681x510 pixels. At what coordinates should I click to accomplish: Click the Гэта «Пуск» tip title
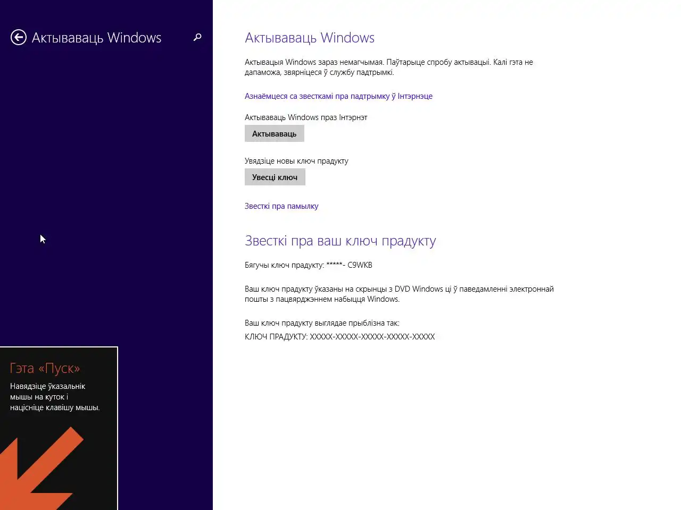(45, 368)
